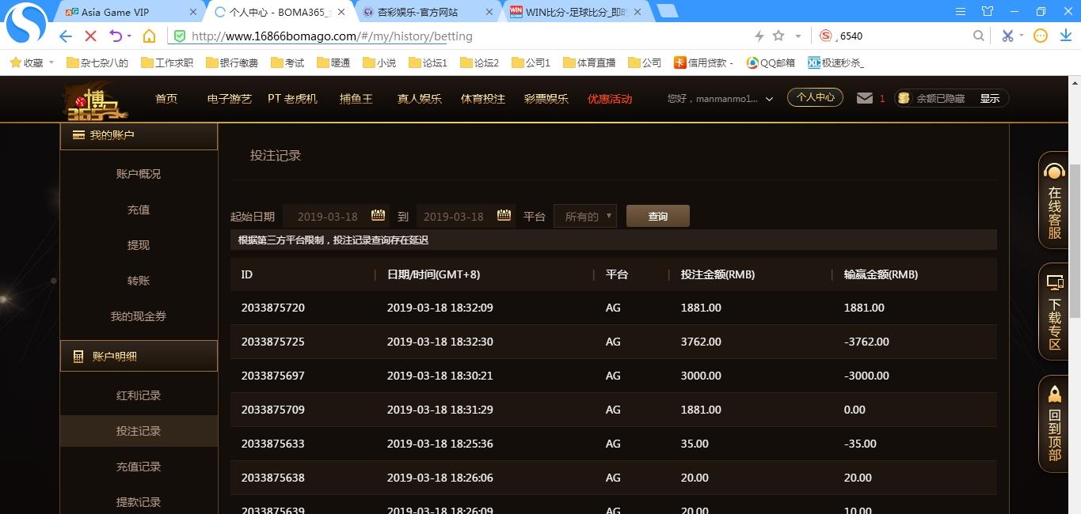
Task: Click the lightning speed-mode icon in address bar
Action: pos(759,36)
